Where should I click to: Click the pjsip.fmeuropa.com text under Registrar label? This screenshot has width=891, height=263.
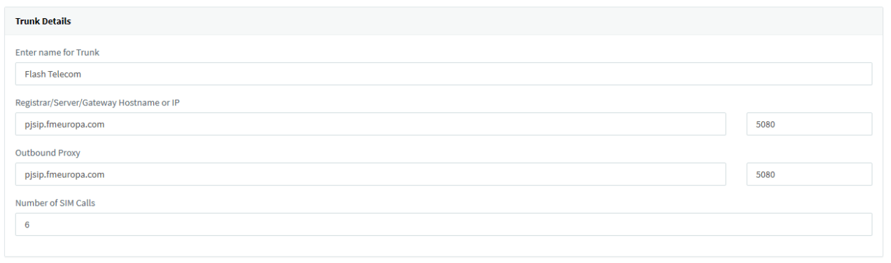(x=64, y=124)
